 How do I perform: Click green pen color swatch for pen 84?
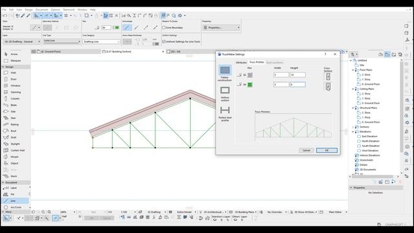point(250,85)
